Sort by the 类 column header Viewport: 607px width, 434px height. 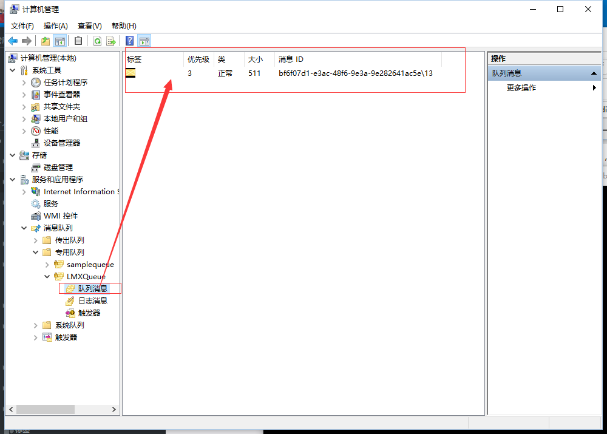pos(229,59)
